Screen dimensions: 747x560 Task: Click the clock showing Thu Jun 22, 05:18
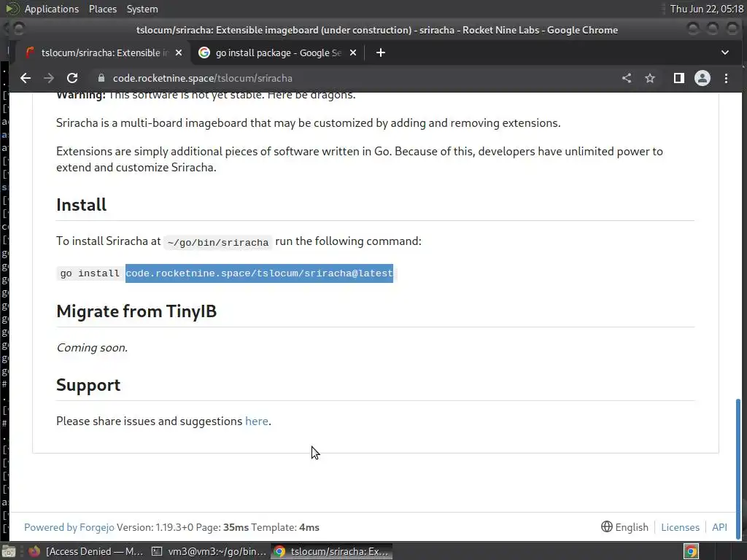coord(706,9)
